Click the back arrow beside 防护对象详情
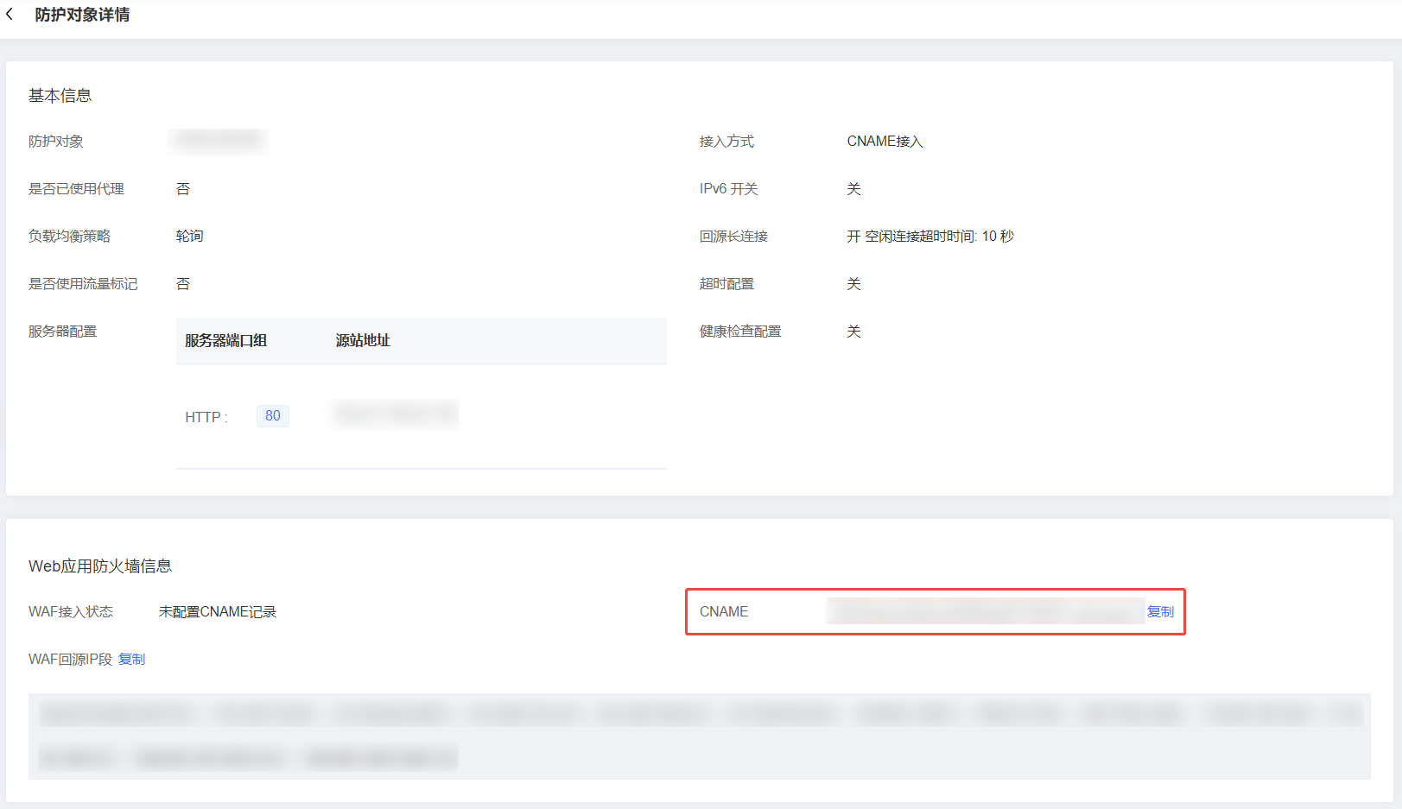 pos(10,15)
